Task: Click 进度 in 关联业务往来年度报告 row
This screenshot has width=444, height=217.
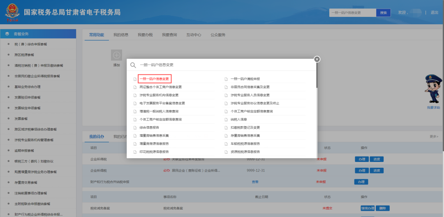Action: point(377,159)
